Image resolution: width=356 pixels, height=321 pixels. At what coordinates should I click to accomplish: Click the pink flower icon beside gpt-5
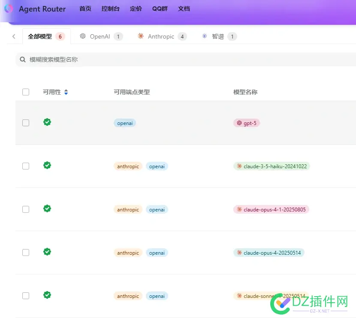[239, 123]
